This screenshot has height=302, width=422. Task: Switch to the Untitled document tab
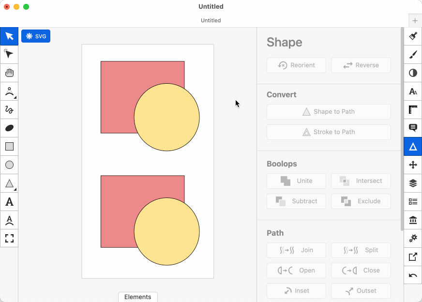tap(211, 20)
